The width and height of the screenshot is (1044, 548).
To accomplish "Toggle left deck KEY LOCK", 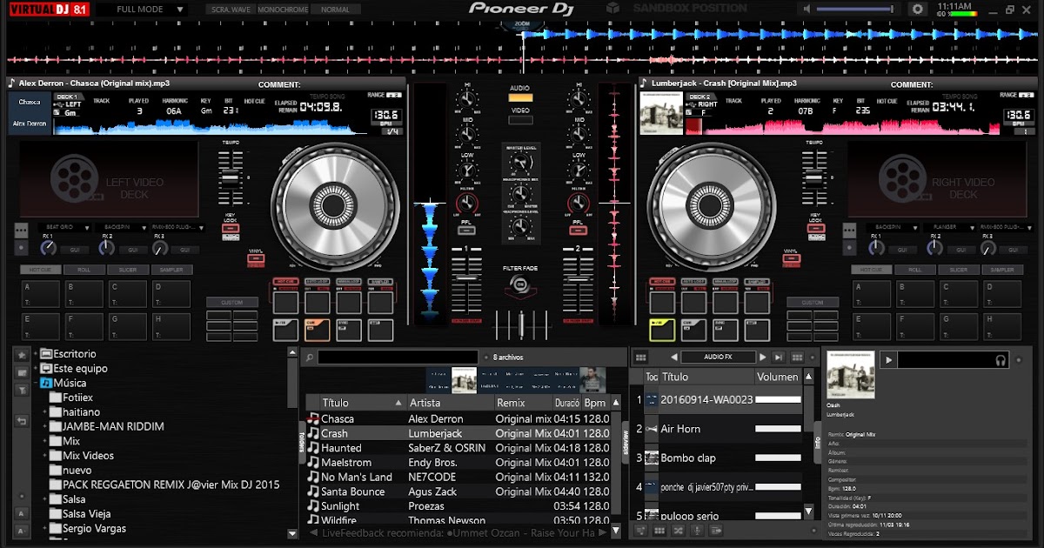I will tap(231, 230).
